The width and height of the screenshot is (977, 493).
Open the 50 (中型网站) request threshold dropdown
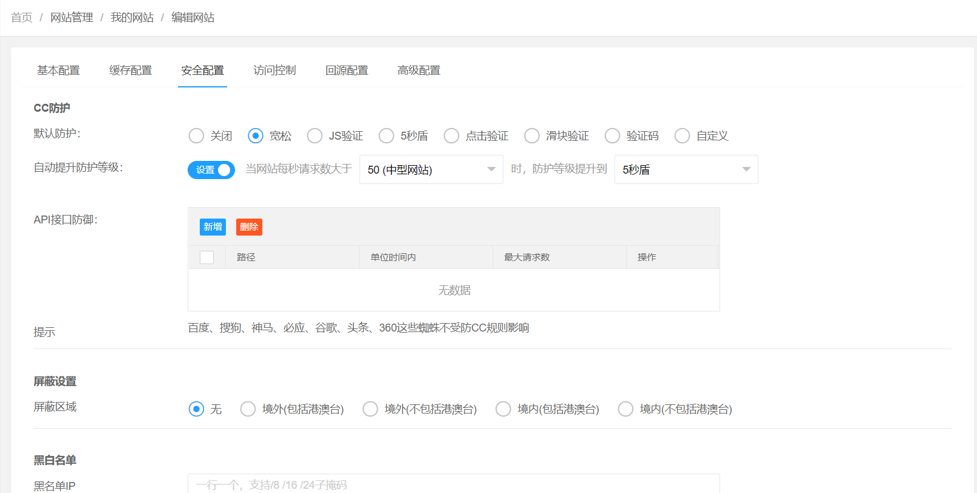431,169
